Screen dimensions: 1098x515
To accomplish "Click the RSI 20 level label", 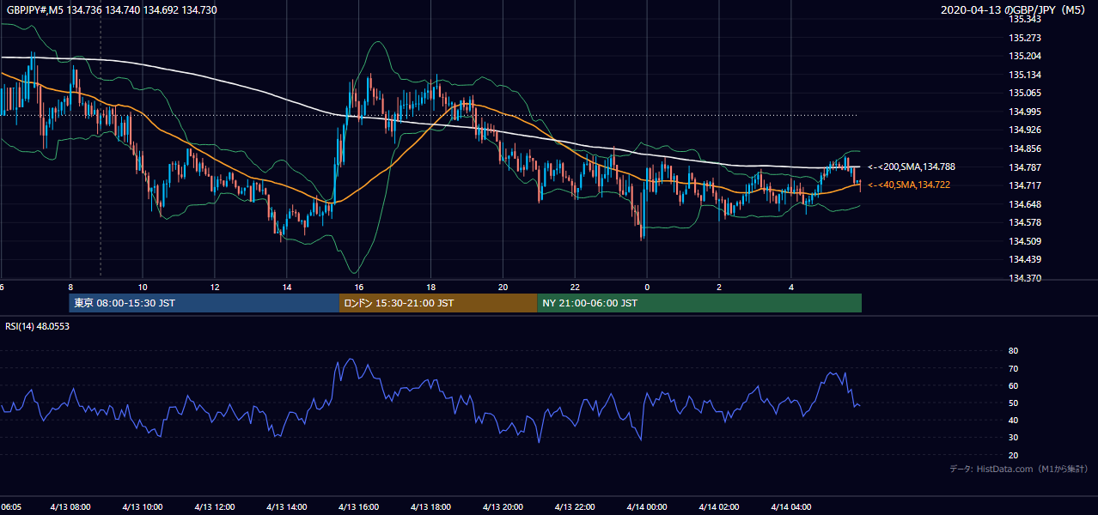I will [1013, 456].
